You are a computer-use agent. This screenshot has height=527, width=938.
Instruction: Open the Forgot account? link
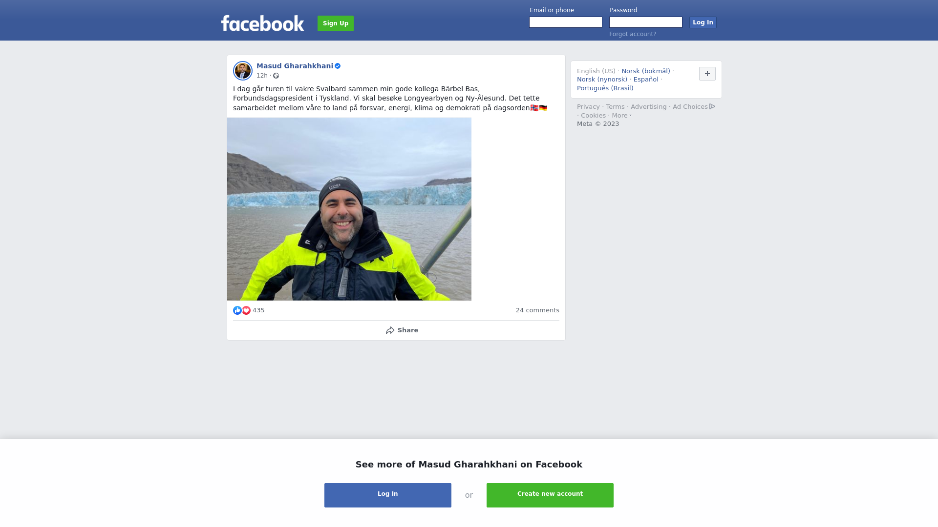(633, 34)
